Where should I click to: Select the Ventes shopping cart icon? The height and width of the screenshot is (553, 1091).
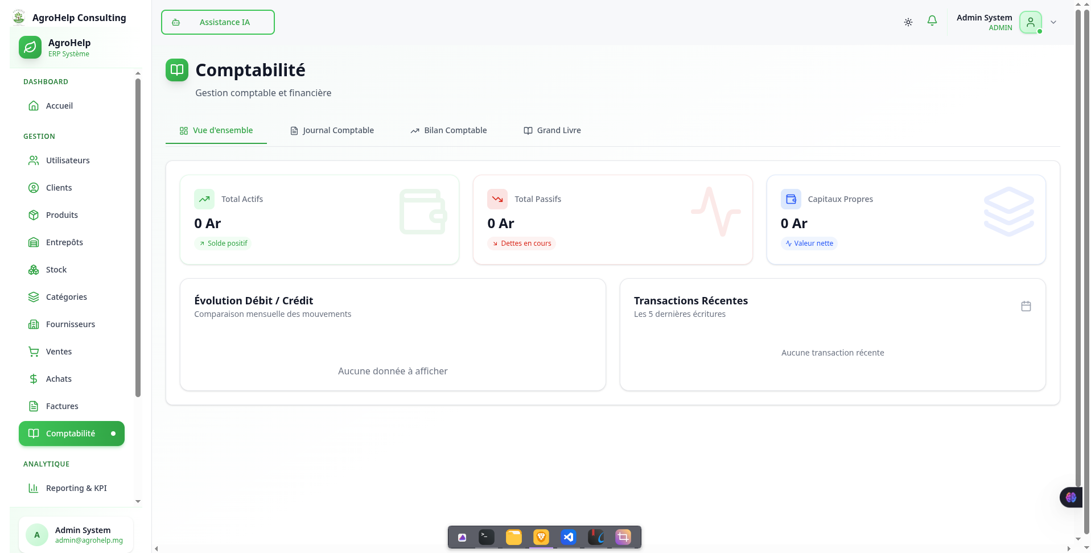tap(34, 352)
